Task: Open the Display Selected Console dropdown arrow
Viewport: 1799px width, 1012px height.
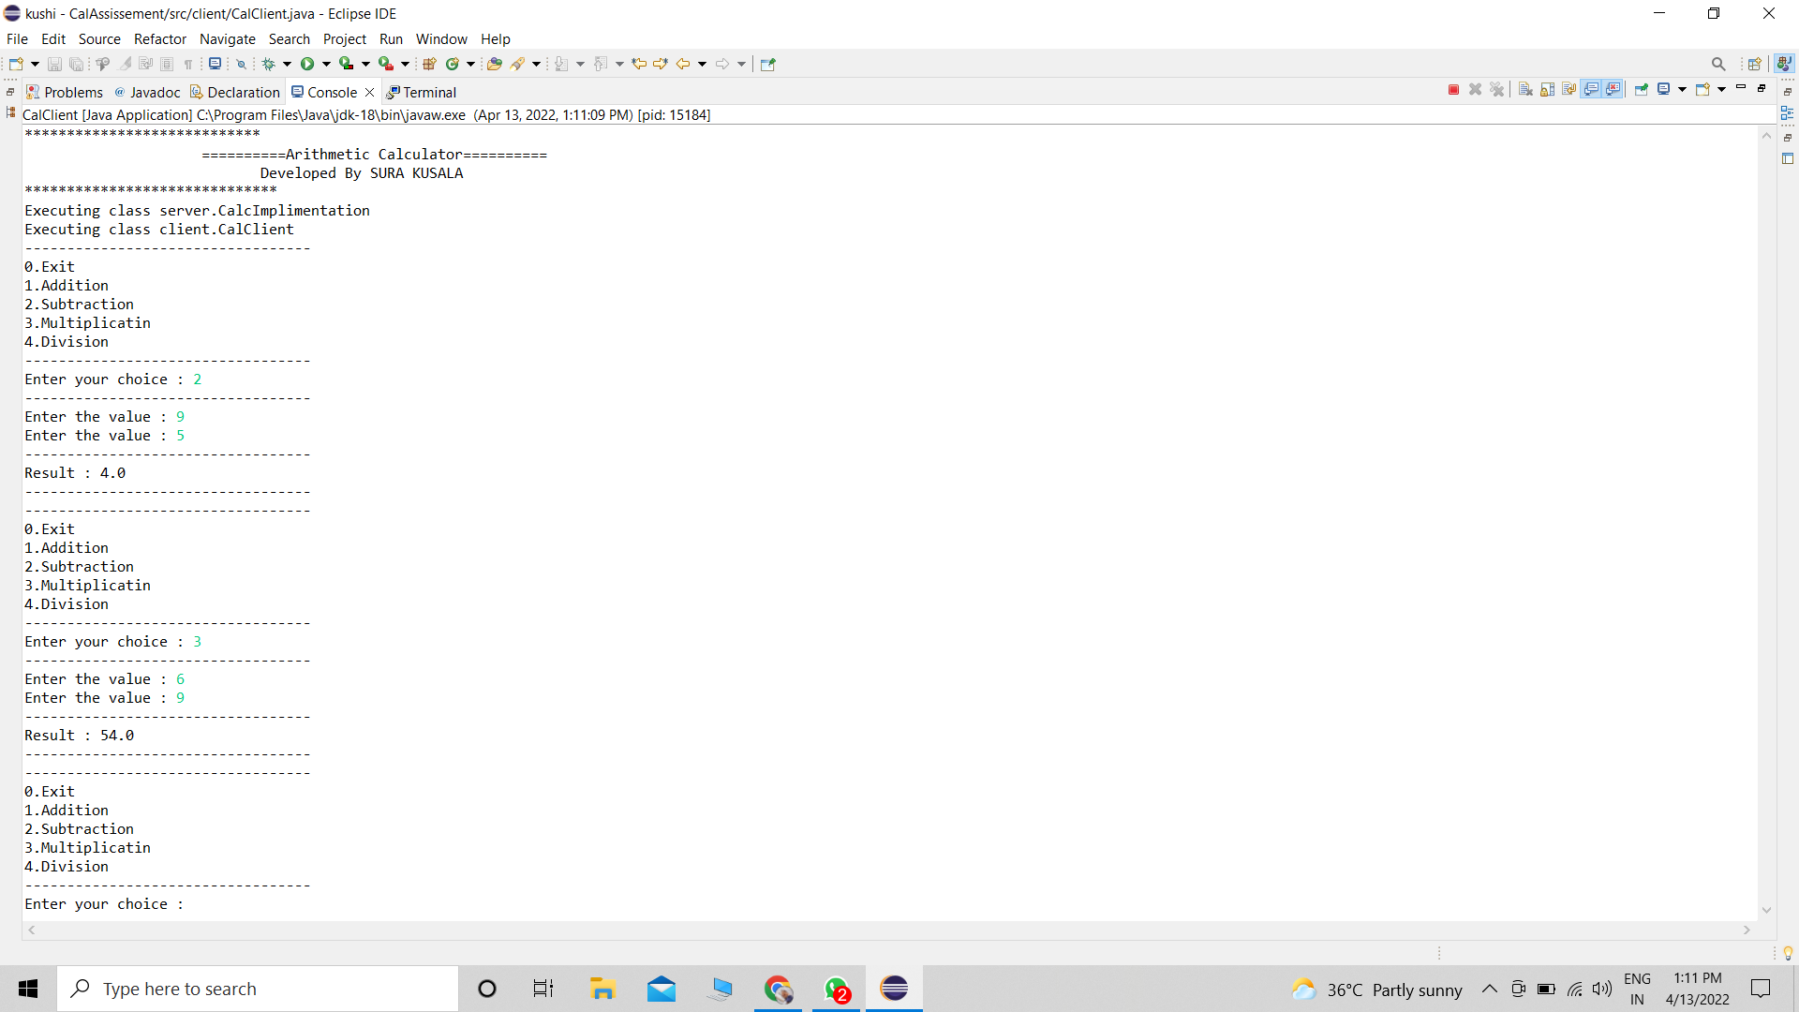Action: (1682, 90)
